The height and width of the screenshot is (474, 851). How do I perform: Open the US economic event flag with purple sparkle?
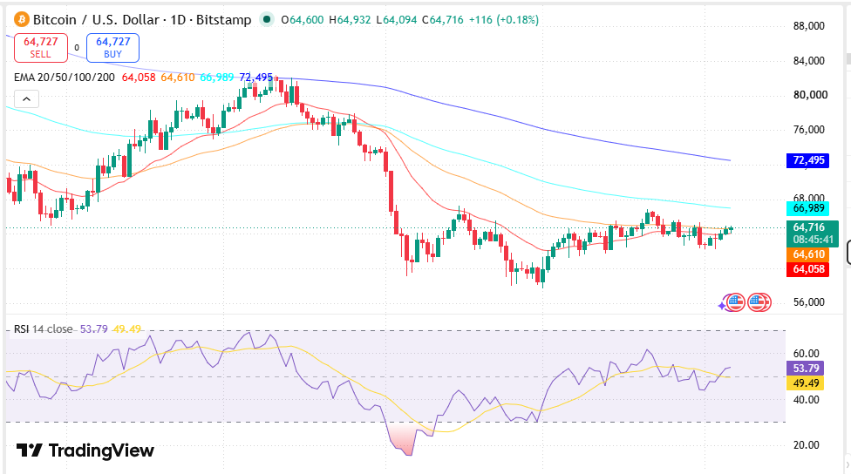(x=733, y=302)
